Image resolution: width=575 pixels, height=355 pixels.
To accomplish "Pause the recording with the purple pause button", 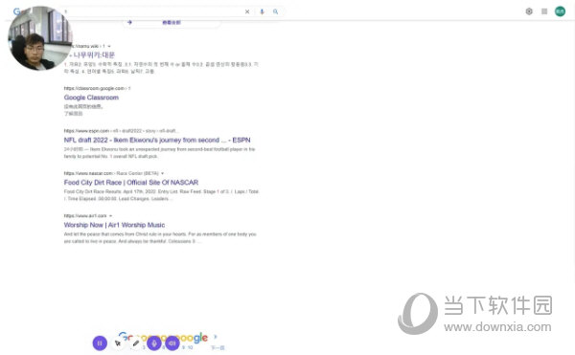I will [100, 344].
